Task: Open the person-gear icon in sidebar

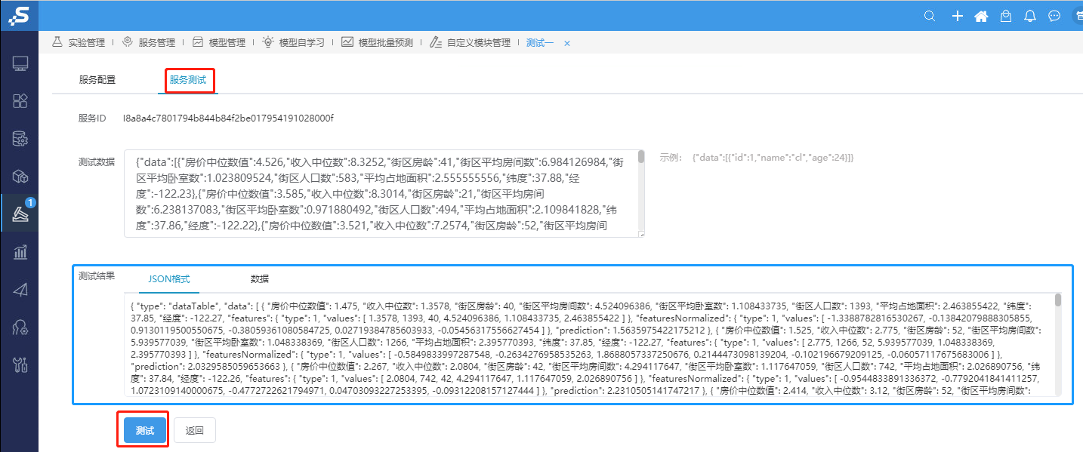Action: click(x=20, y=327)
